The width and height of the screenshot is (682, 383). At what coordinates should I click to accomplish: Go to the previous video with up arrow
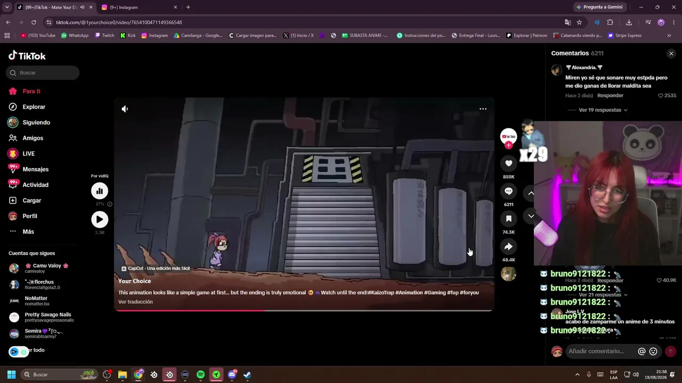click(x=531, y=193)
